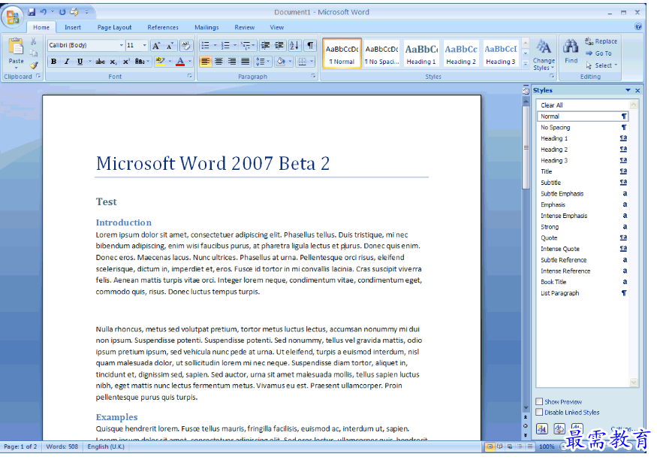The height and width of the screenshot is (463, 657).
Task: Open Paragraph dialog launcher
Action: coord(313,77)
